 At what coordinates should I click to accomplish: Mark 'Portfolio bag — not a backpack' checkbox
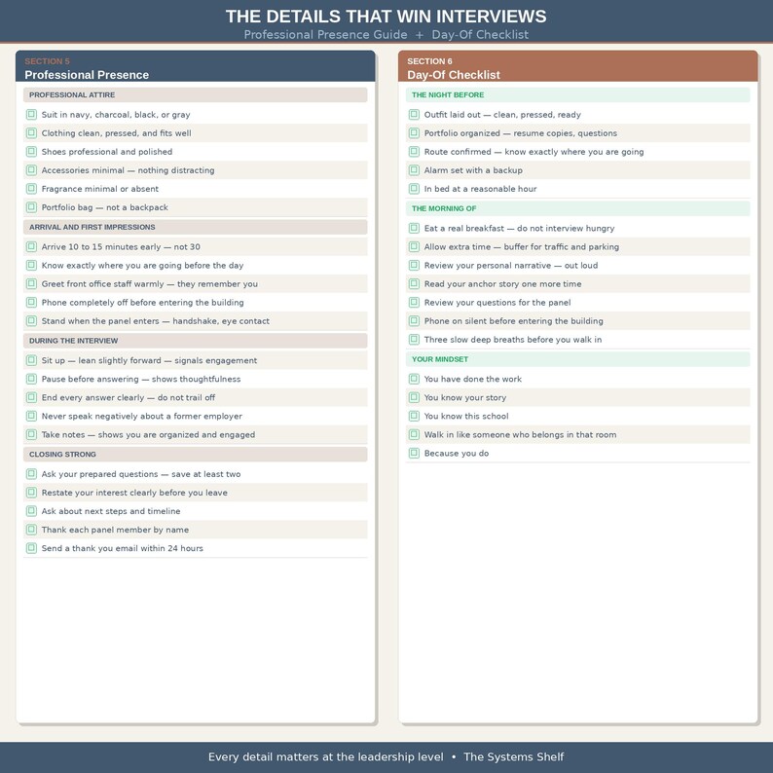pos(31,207)
